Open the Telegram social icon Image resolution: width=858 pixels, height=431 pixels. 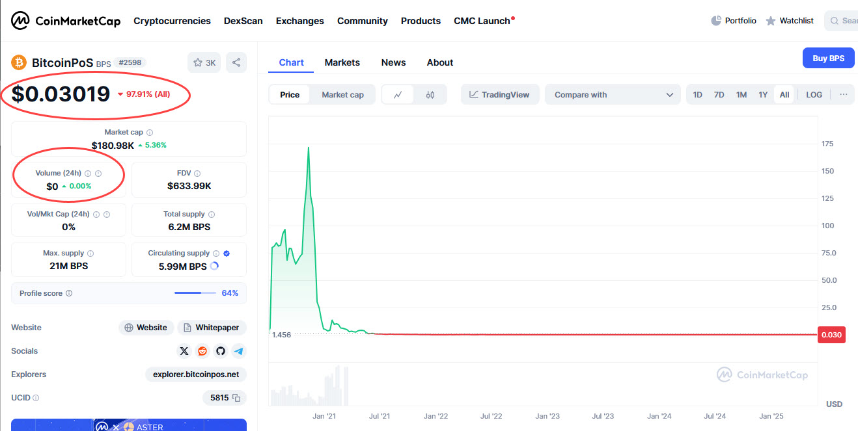[239, 351]
